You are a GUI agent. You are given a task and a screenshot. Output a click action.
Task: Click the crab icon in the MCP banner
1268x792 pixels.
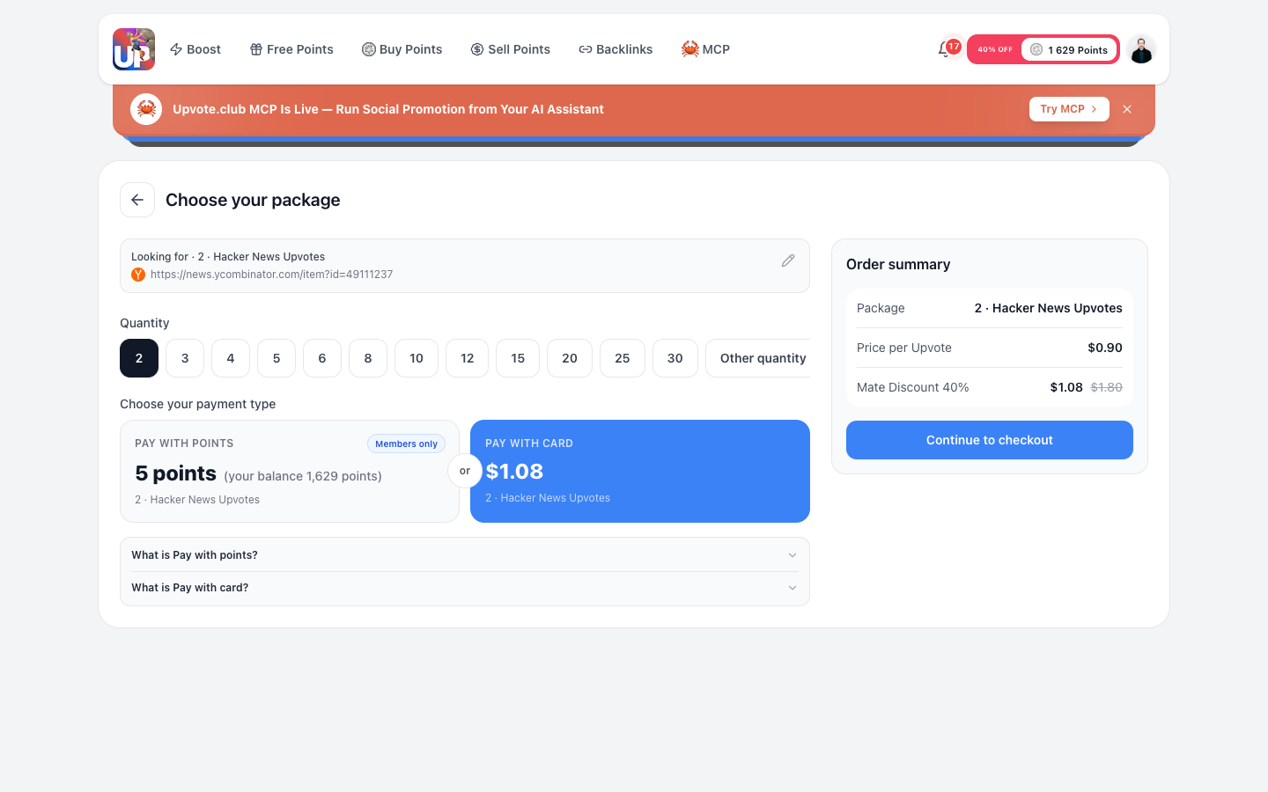point(146,109)
